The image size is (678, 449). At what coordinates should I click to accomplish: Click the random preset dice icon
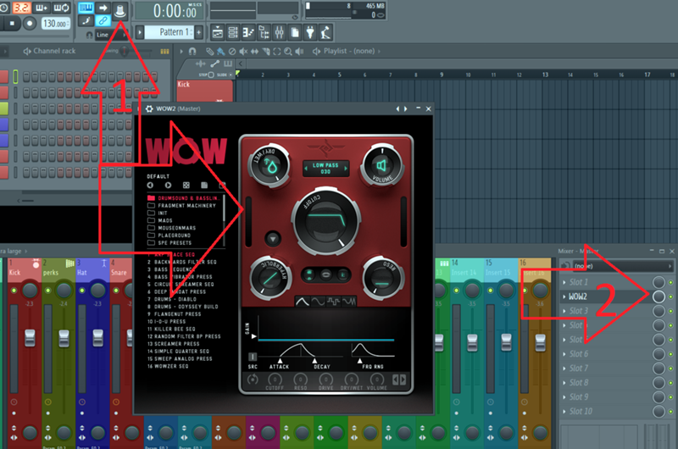(186, 185)
